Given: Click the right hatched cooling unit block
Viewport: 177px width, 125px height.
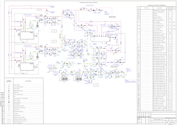Looking at the screenshot, I should click(78, 78).
